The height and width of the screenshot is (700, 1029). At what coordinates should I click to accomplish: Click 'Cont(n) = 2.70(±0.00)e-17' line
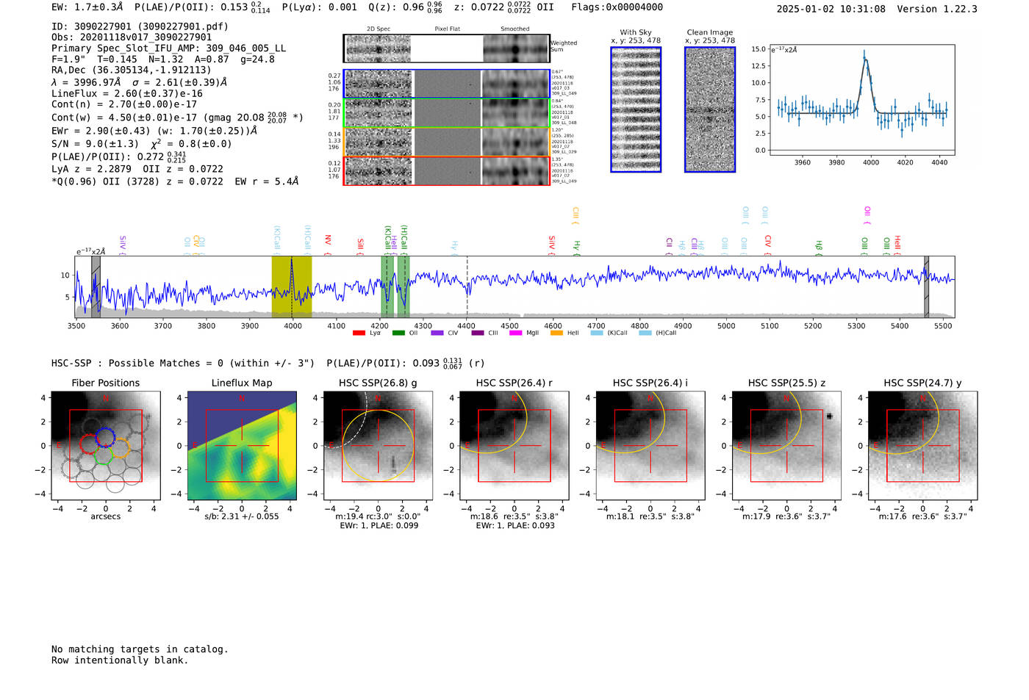click(x=124, y=104)
